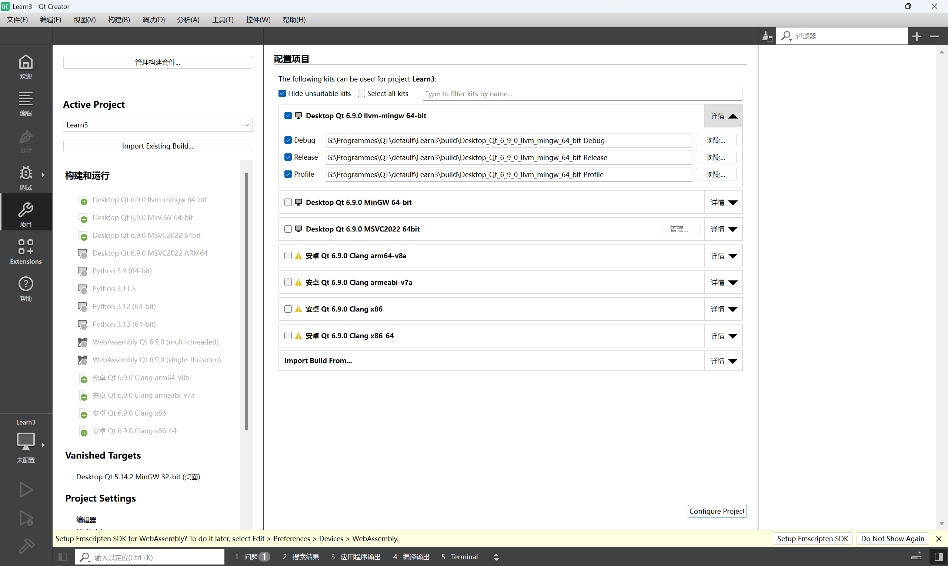Click the plus icon in the issues toolbar
Image resolution: width=948 pixels, height=566 pixels.
pyautogui.click(x=917, y=36)
